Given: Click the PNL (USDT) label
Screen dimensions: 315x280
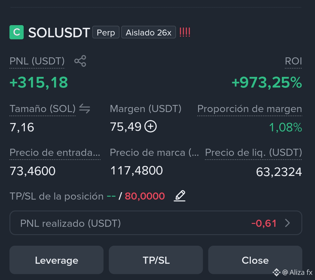Looking at the screenshot, I should 37,61.
